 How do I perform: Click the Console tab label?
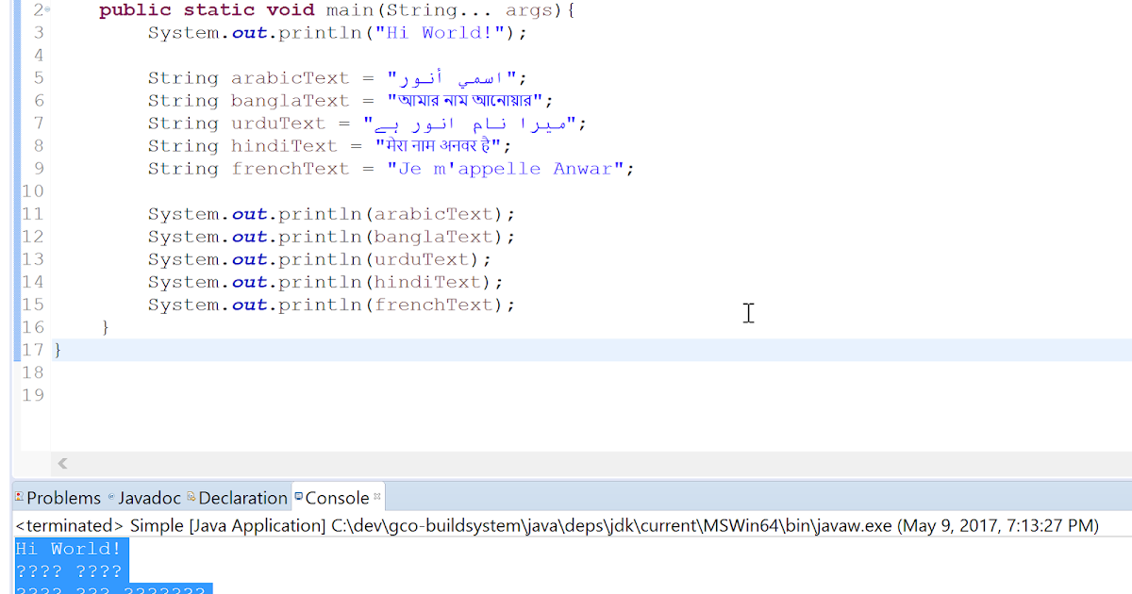[x=337, y=497]
